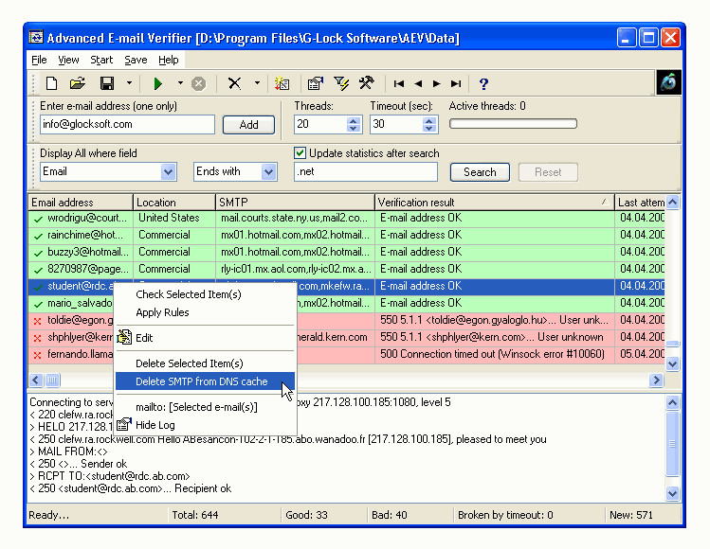Click the Delete X toolbar icon
Screen dimensions: 710x549
point(234,83)
